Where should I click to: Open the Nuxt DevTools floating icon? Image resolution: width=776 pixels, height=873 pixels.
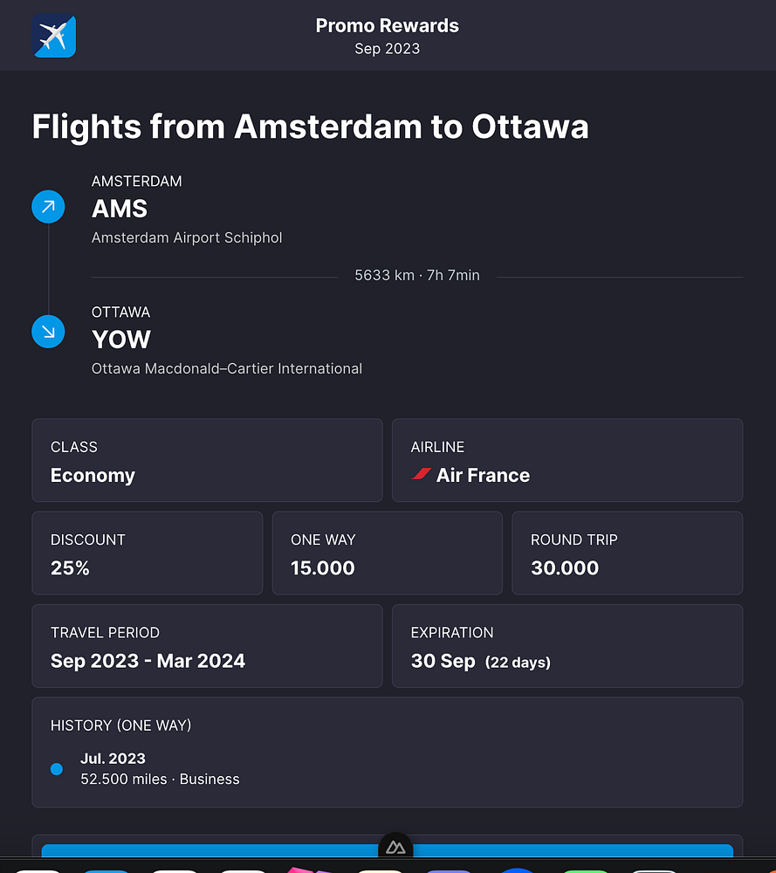(x=395, y=847)
